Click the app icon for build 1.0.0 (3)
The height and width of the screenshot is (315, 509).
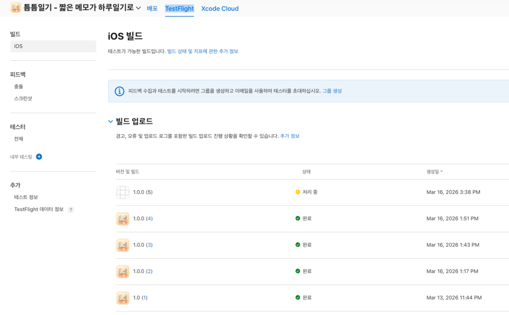click(x=122, y=245)
